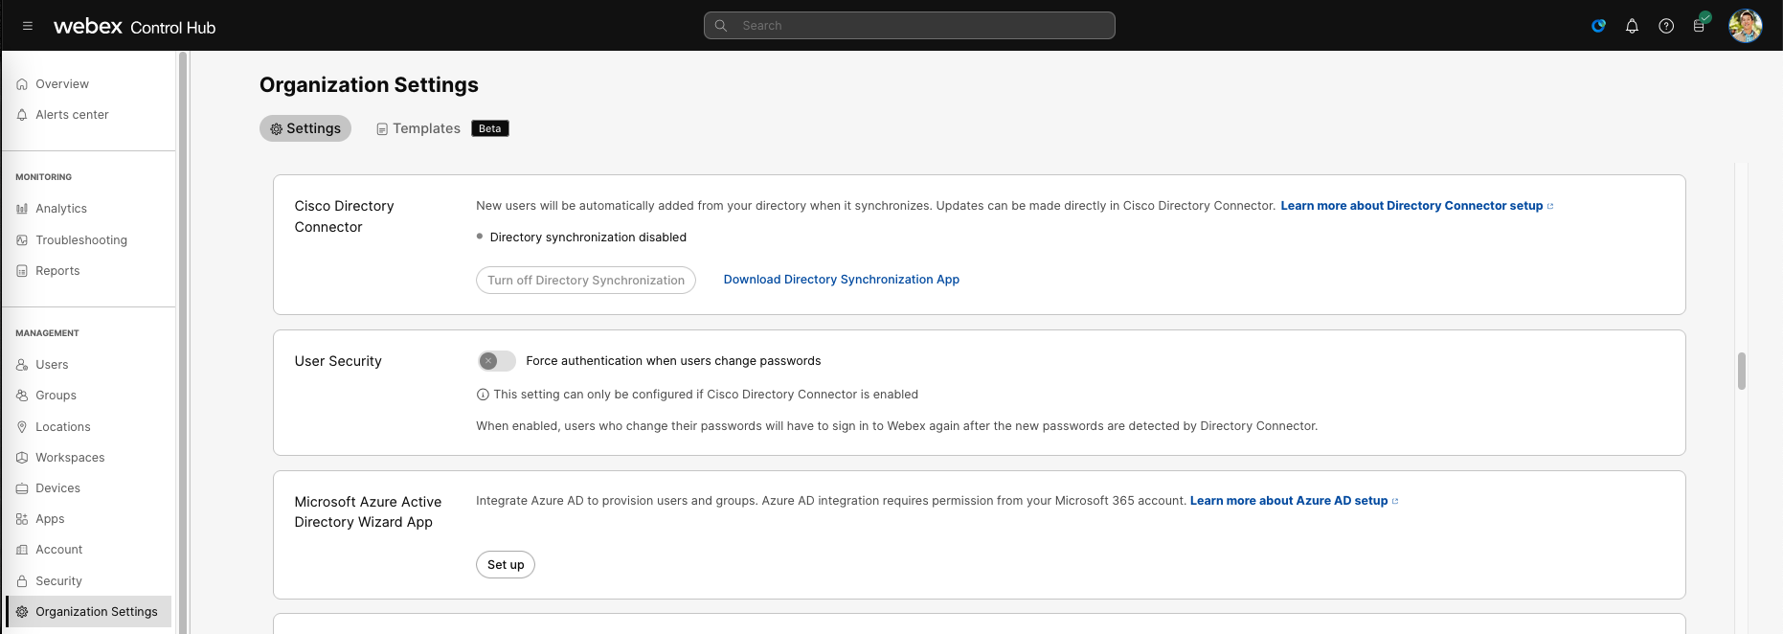
Task: Toggle Force authentication when users change passwords
Action: [x=496, y=361]
